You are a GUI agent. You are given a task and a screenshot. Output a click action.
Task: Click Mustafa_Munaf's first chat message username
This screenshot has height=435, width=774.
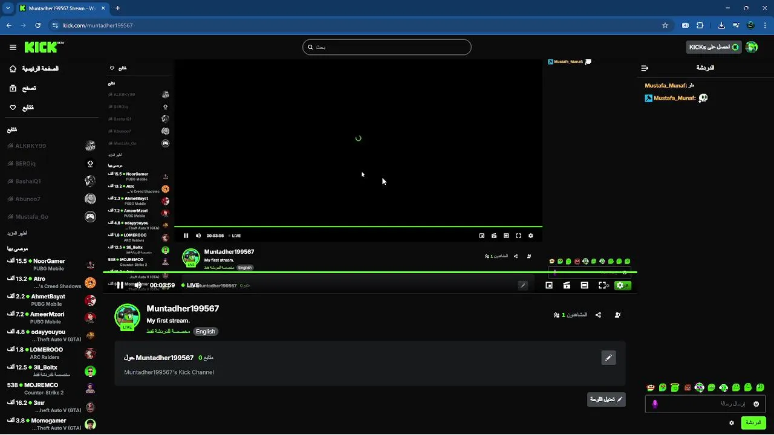tap(665, 86)
